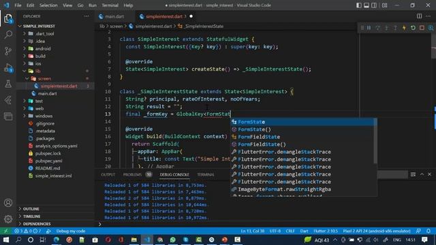This screenshot has width=436, height=245.
Task: Open the Windows Start menu
Action: pyautogui.click(x=6, y=240)
